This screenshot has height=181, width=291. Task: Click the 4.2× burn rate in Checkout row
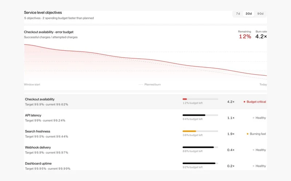(x=231, y=102)
